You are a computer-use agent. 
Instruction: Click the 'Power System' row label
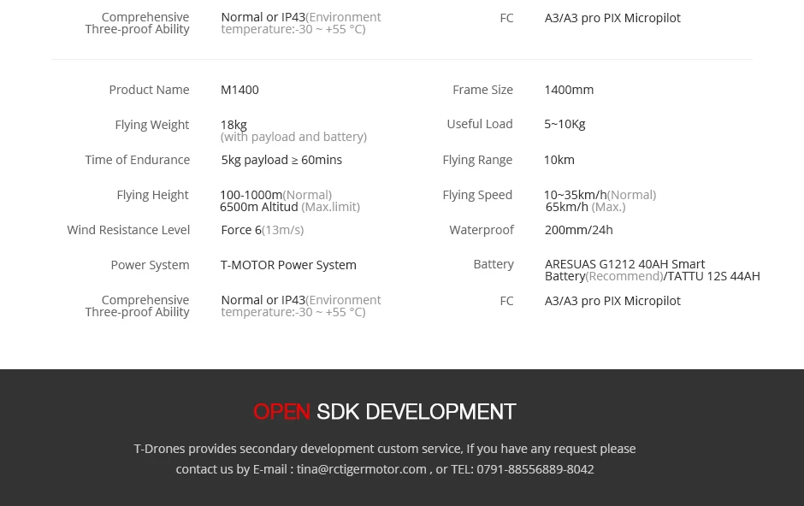[x=151, y=265]
